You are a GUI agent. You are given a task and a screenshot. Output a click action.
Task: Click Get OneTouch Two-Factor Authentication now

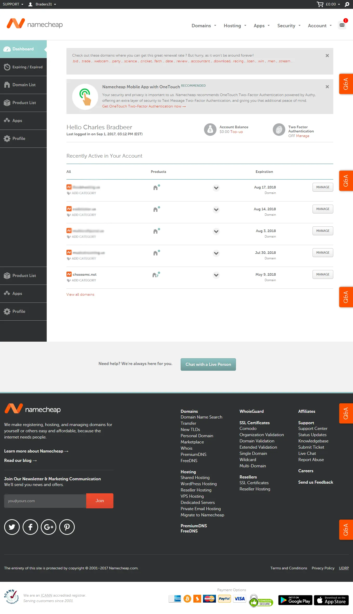(x=144, y=106)
